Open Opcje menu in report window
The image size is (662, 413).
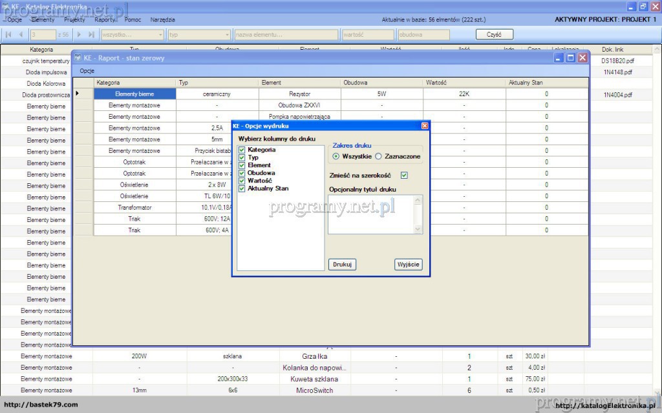(87, 70)
